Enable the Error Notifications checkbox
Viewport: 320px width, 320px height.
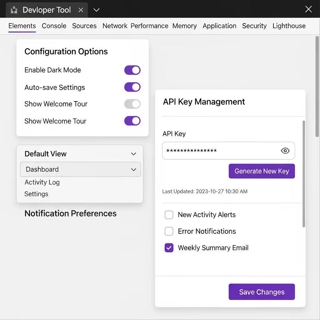169,231
